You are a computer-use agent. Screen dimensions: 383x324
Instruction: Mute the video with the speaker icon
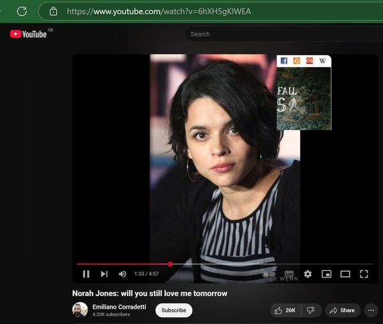(123, 274)
